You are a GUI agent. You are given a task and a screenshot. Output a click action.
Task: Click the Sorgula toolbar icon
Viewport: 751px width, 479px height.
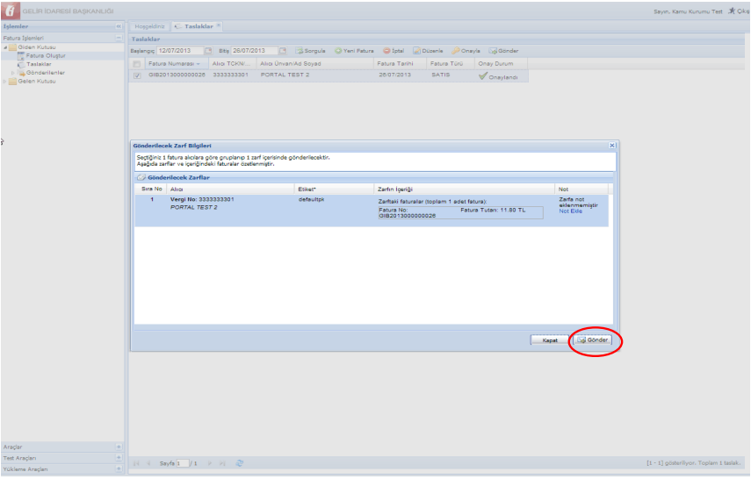(x=300, y=51)
